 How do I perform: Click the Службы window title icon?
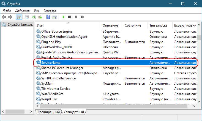[x=3, y=4]
